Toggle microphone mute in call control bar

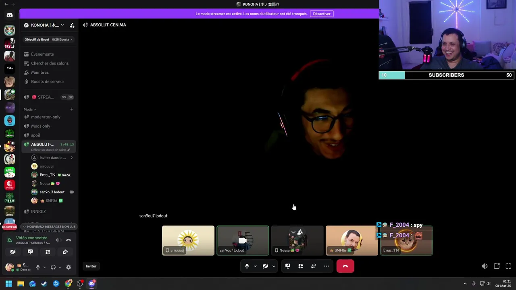[x=247, y=266]
